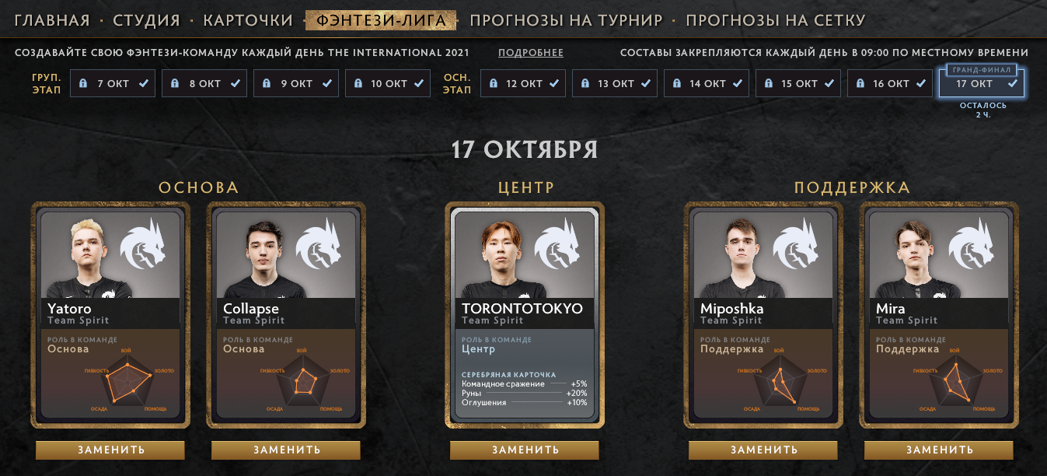Switch to the Карточки tab
1047x476 pixels.
pyautogui.click(x=248, y=20)
